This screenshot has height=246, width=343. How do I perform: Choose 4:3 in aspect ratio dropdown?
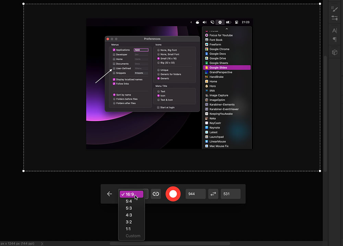131,215
